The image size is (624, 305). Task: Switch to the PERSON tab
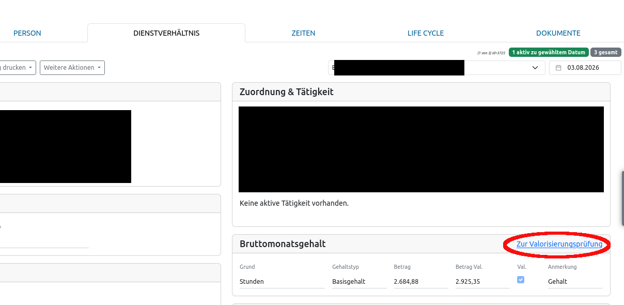(27, 33)
